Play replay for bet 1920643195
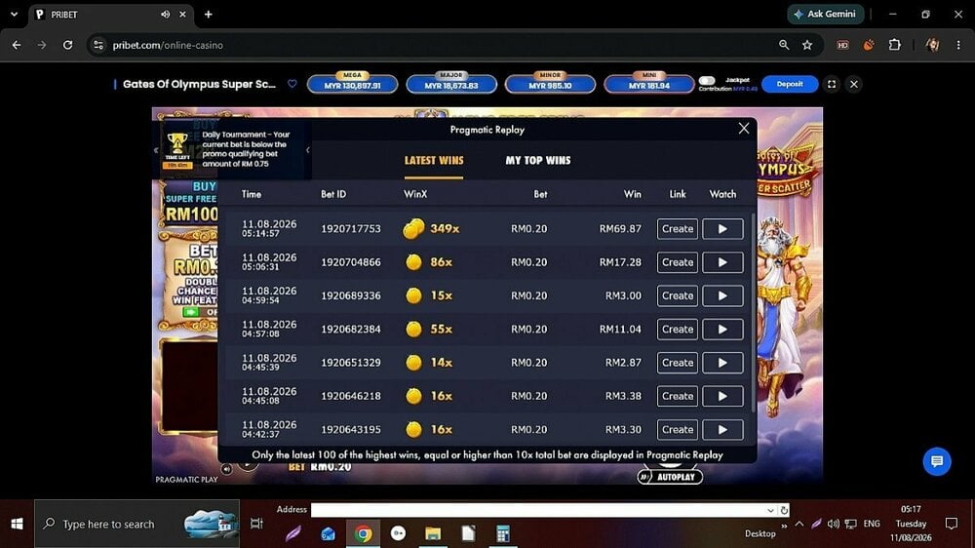Viewport: 975px width, 548px height. [x=722, y=430]
